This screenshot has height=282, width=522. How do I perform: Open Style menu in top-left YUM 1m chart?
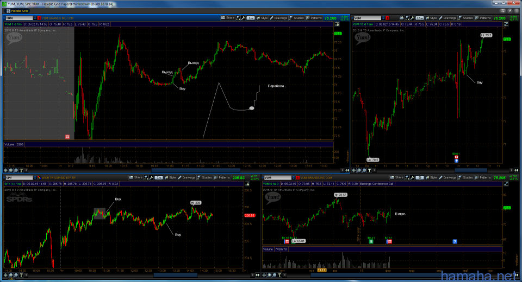click(262, 18)
